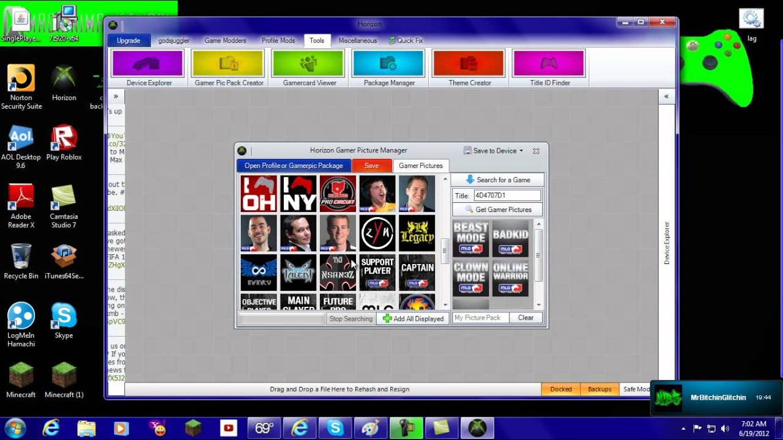This screenshot has height=440, width=783.
Task: Select the Tools tab
Action: click(x=317, y=40)
